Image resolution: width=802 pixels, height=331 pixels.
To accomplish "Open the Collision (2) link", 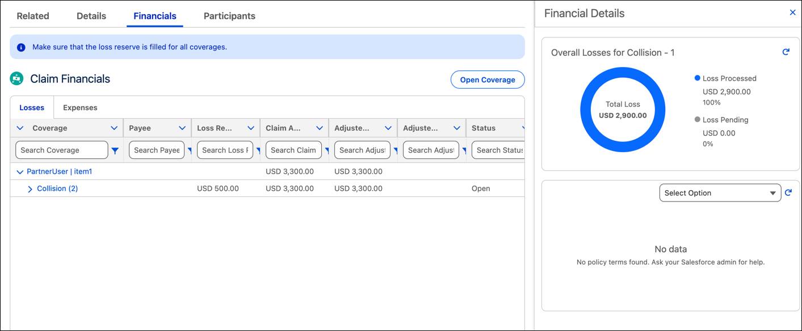I will tap(57, 188).
